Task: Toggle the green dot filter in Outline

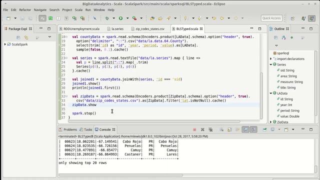Action: (291, 37)
